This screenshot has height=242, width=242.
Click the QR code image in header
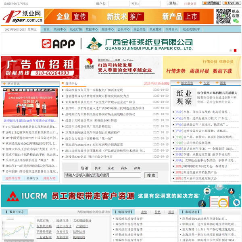[223, 17]
